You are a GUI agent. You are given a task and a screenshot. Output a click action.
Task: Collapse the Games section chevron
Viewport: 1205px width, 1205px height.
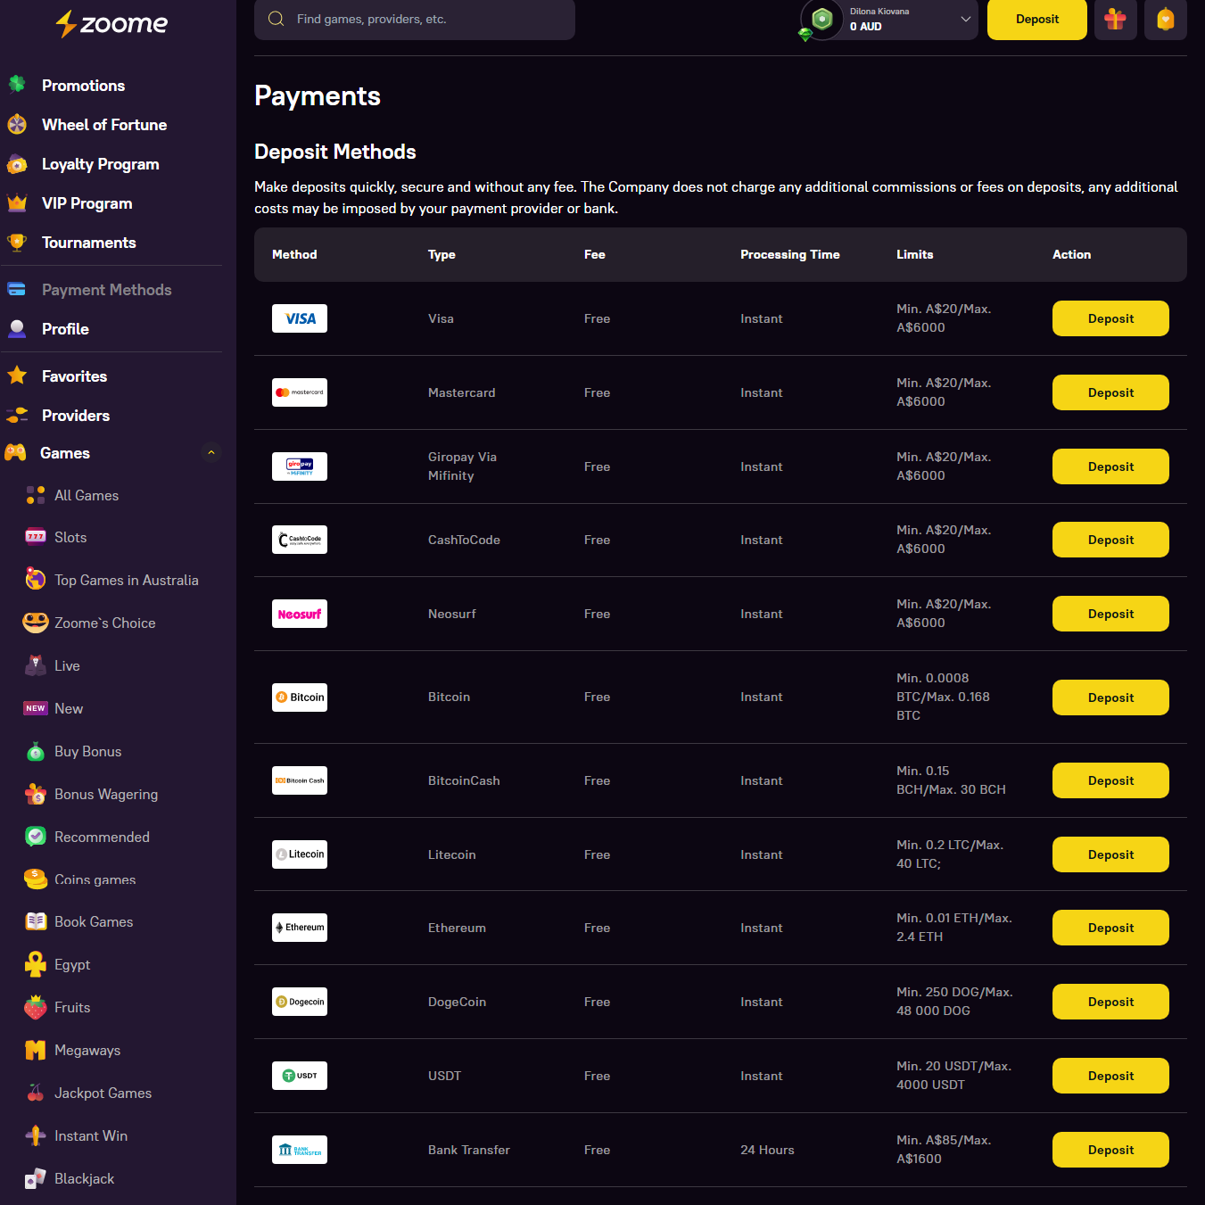click(211, 453)
